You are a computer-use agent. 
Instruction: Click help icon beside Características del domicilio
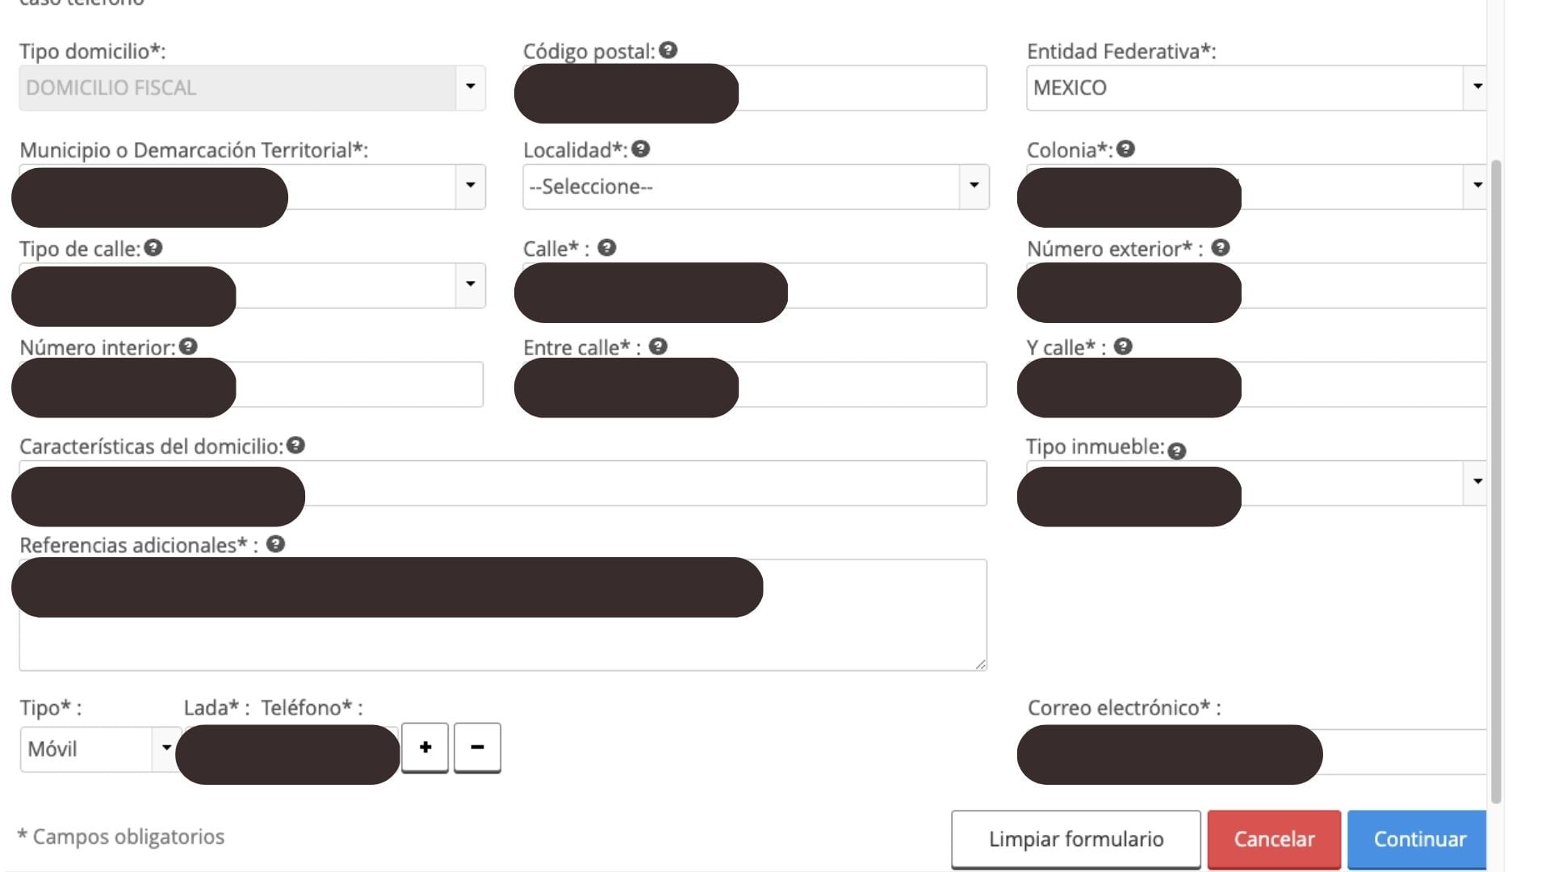(296, 446)
